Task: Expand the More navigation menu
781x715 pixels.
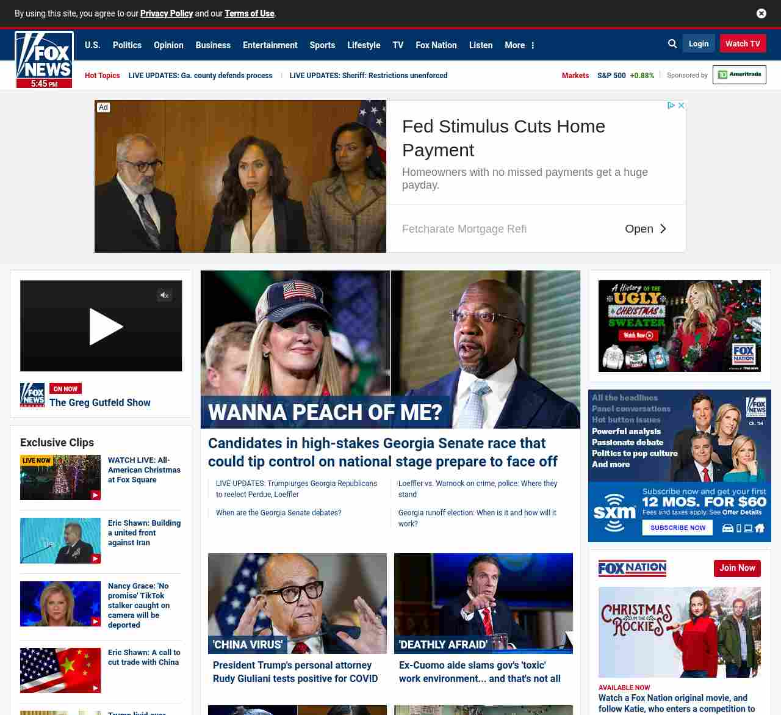Action: coord(519,45)
